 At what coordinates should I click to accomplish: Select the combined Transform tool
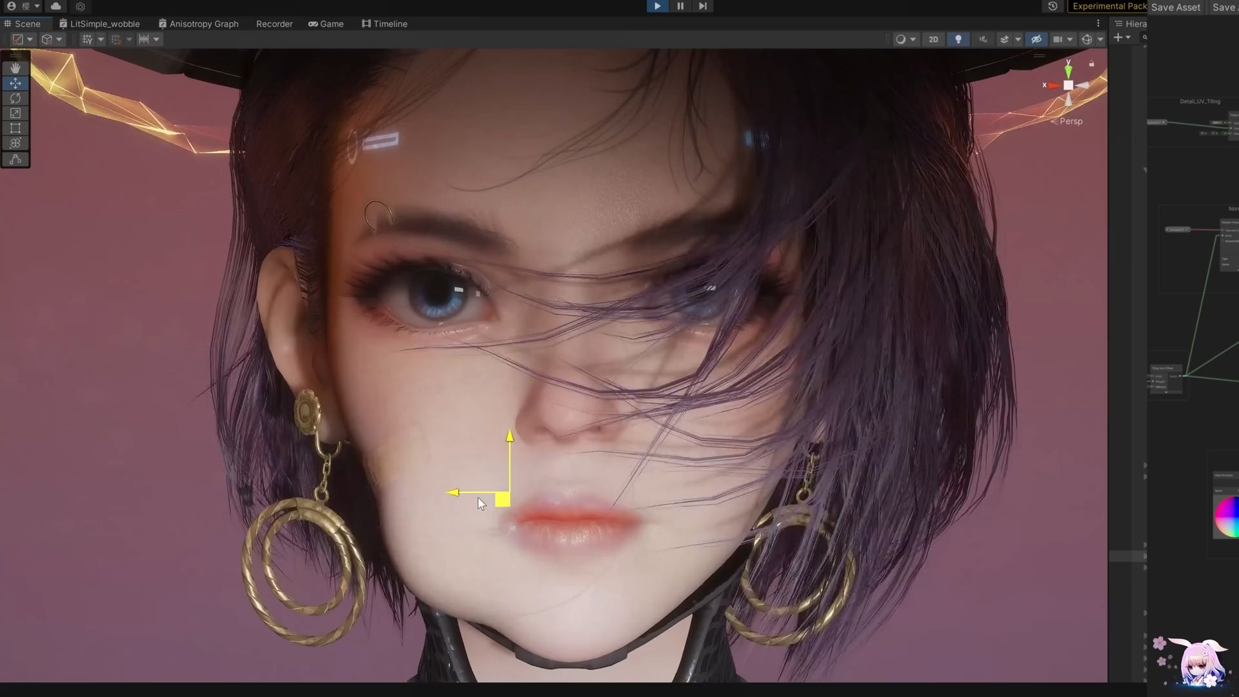pos(15,143)
